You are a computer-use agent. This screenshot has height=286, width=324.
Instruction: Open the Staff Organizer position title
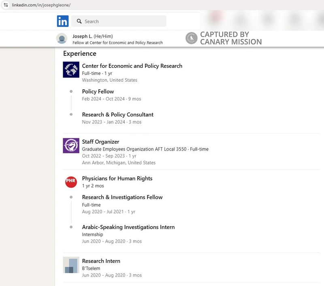(100, 142)
